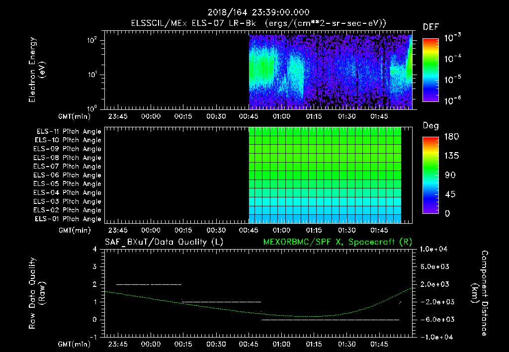
Task: Click the Component Distance (km) axis label
Action: coord(480,293)
